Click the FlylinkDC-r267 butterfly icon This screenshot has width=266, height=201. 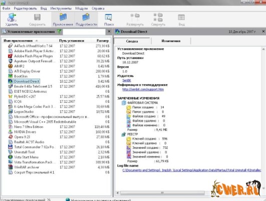coord(11,96)
